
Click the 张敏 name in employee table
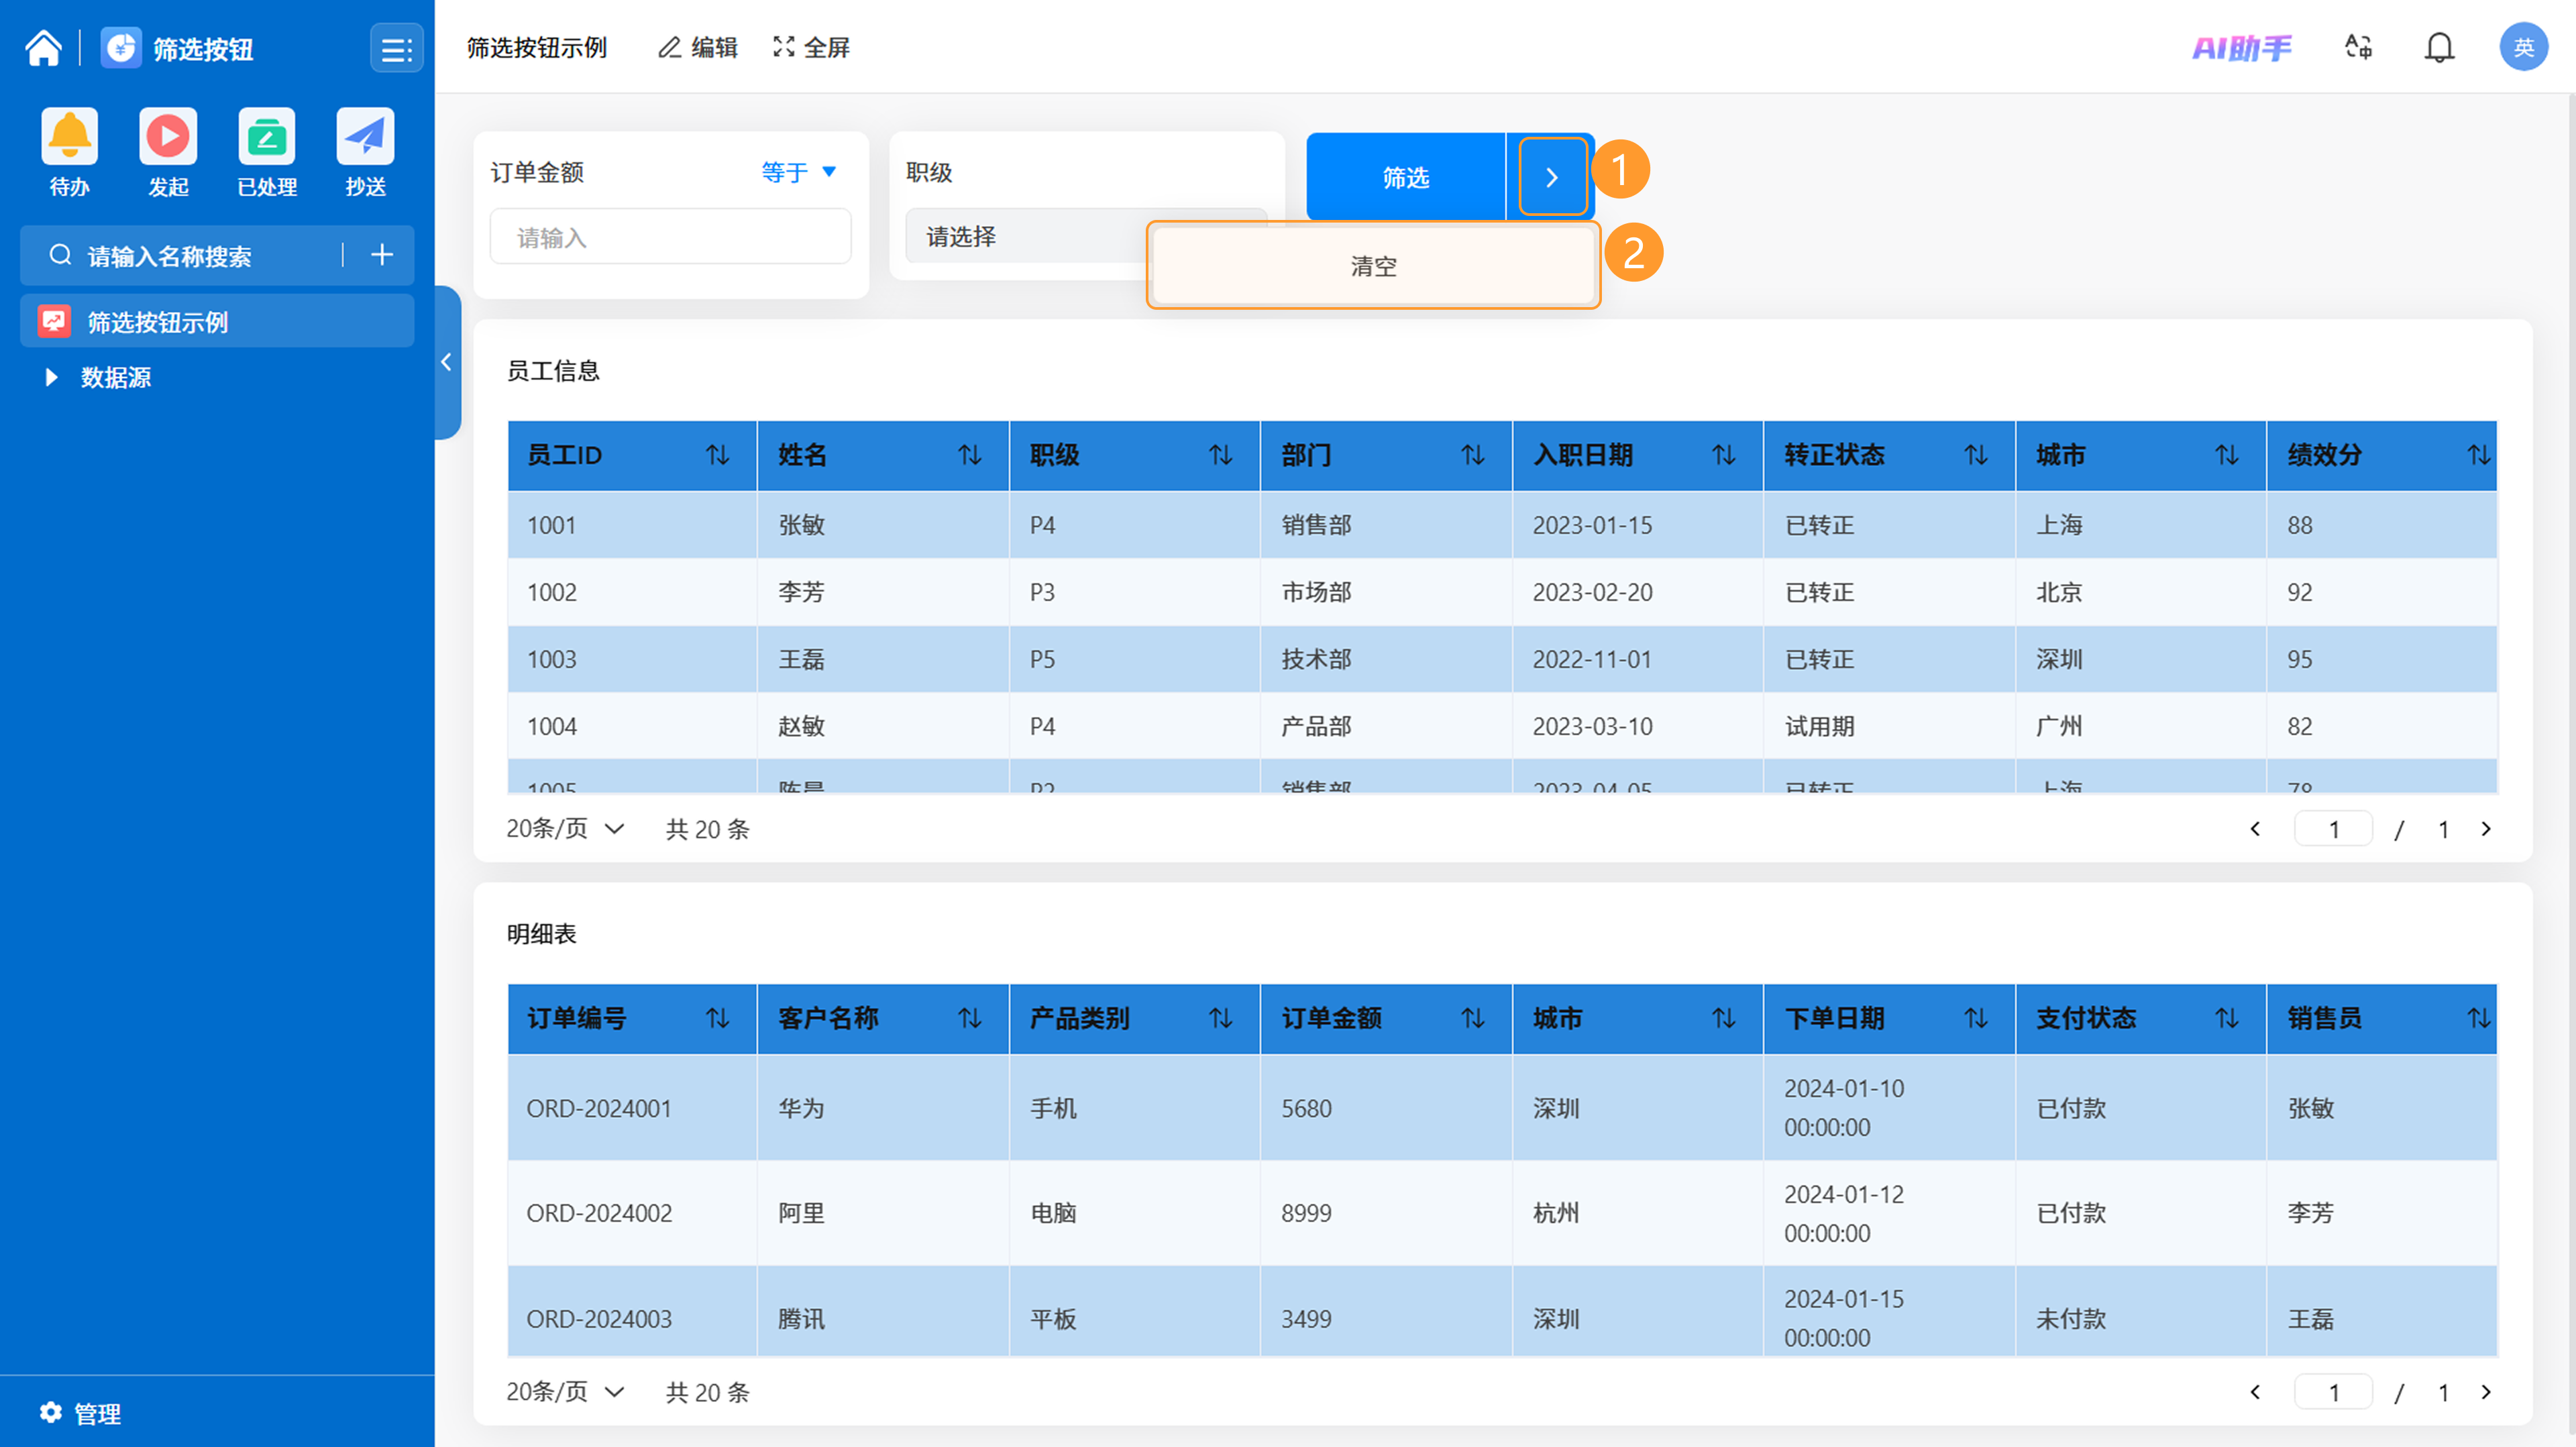[x=801, y=524]
